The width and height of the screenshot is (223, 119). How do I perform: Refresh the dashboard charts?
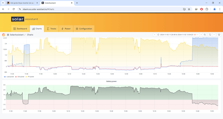click(x=210, y=35)
